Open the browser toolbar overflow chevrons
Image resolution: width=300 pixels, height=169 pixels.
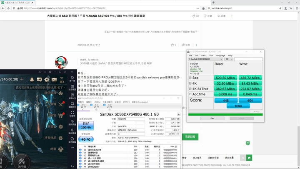point(291,8)
